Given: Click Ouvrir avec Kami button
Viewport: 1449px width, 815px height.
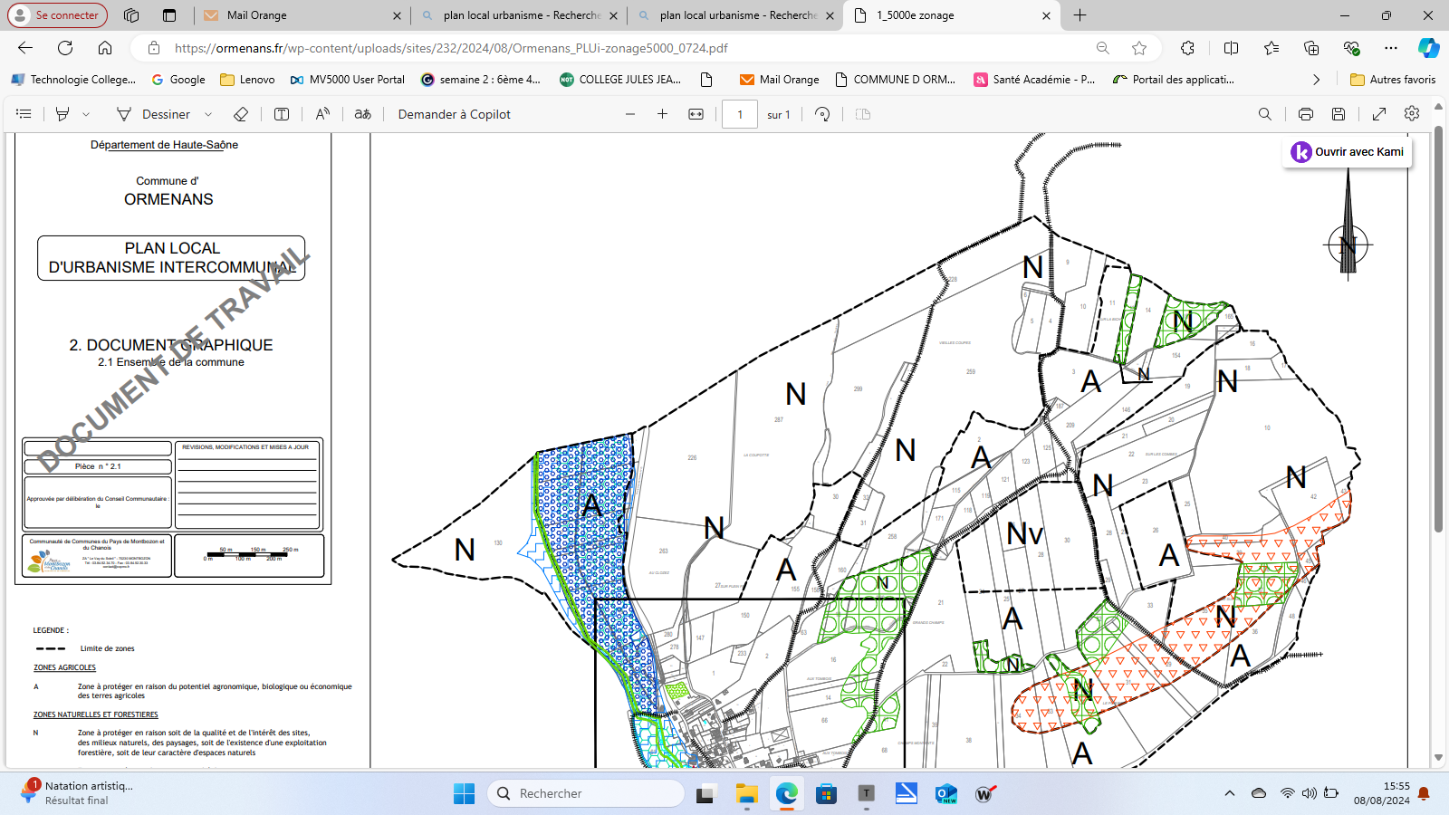Looking at the screenshot, I should click(x=1348, y=152).
